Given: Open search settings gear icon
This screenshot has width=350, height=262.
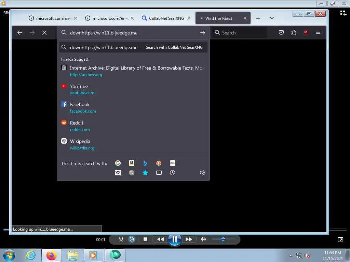Looking at the screenshot, I should tap(202, 173).
